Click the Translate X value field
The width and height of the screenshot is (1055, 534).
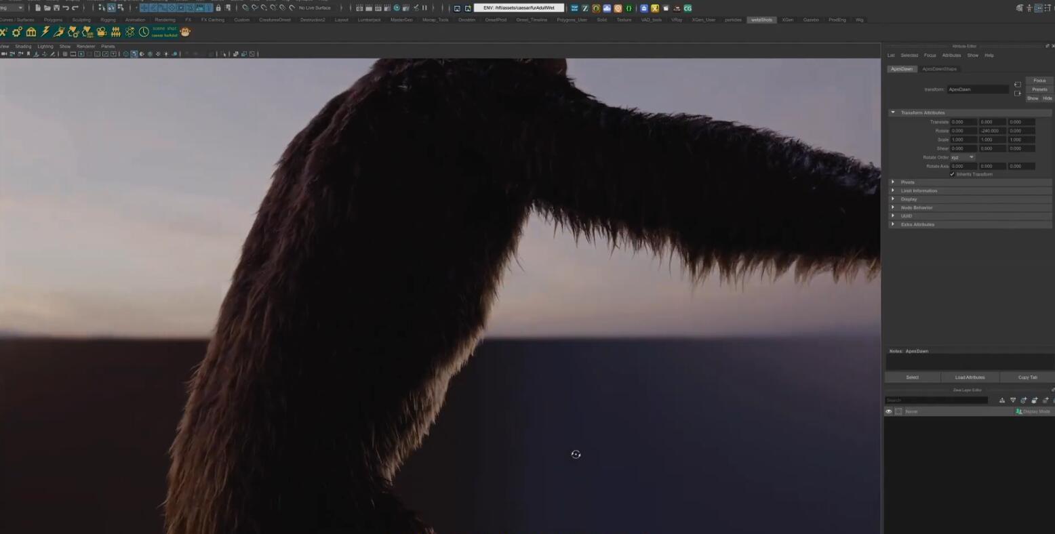[x=963, y=122]
